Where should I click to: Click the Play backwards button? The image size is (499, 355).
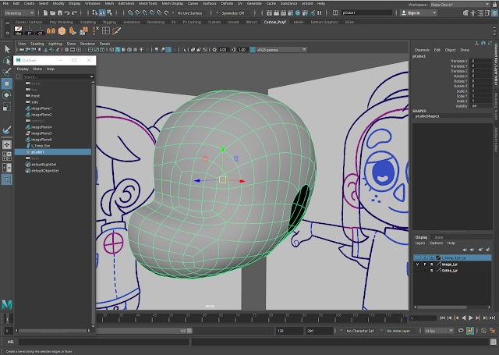tap(464, 318)
